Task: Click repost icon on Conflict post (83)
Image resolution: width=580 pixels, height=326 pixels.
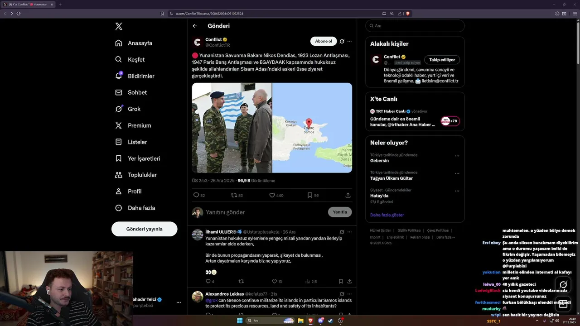Action: [x=234, y=195]
